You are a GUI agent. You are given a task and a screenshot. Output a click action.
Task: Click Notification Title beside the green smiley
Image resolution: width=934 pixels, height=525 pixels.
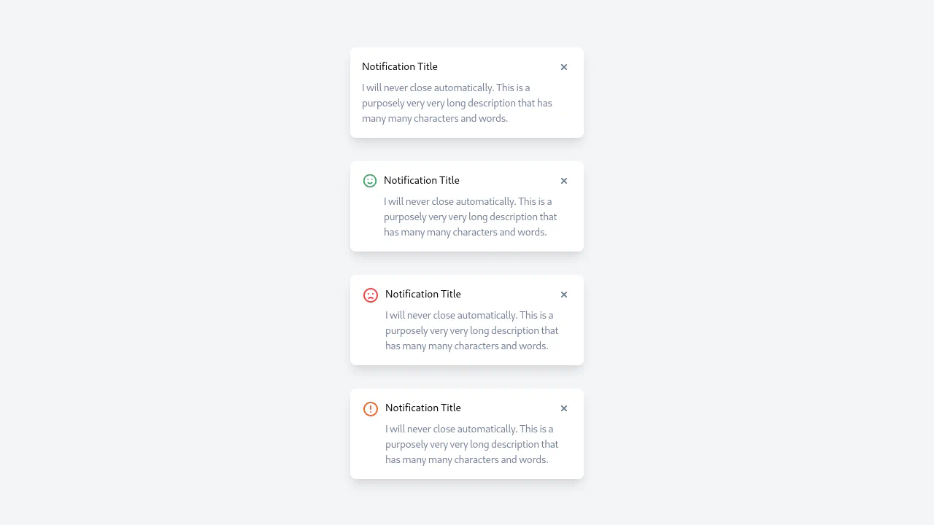(x=422, y=180)
